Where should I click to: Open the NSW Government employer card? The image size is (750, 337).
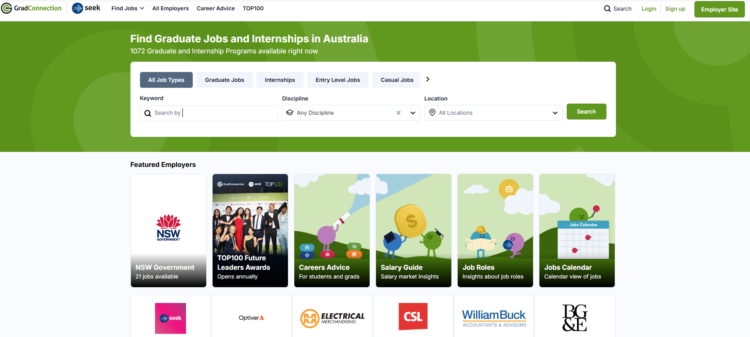[x=169, y=231]
